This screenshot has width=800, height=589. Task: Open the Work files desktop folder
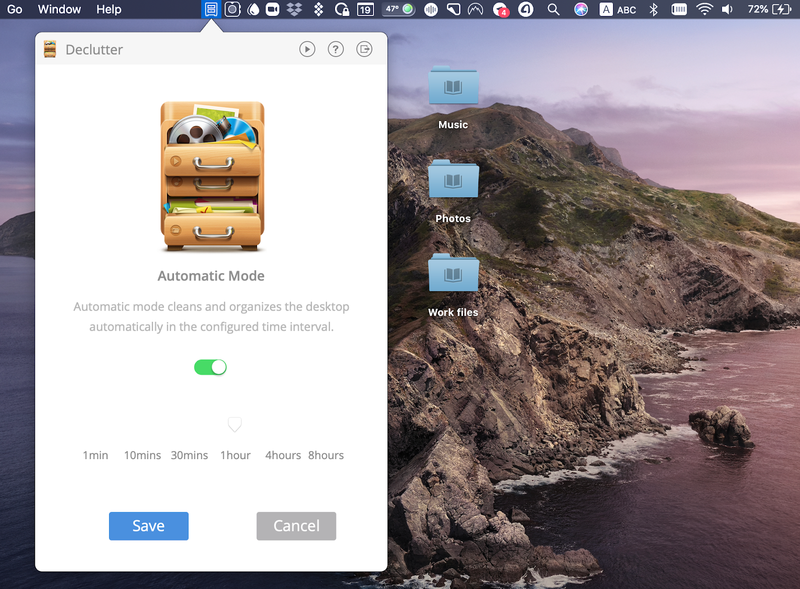[453, 273]
